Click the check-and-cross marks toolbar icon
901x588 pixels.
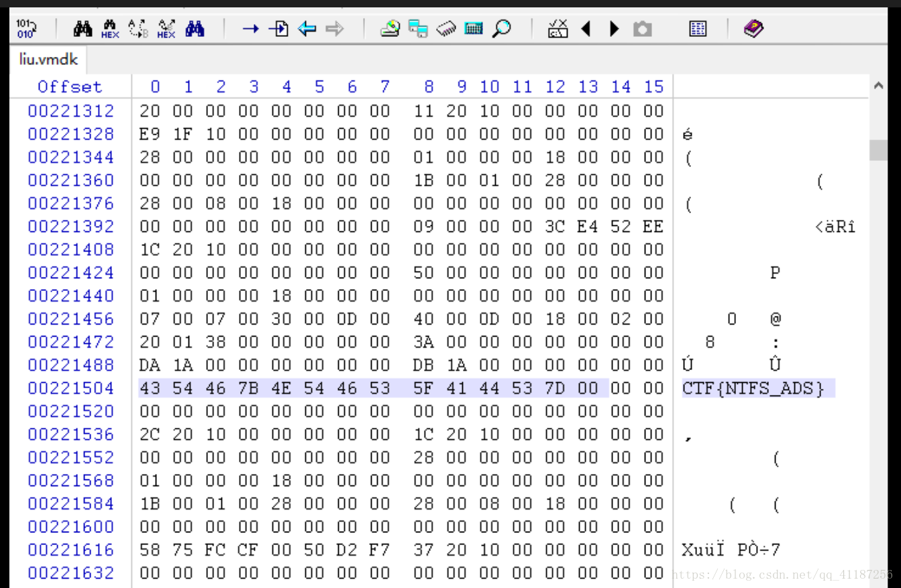[x=558, y=29]
